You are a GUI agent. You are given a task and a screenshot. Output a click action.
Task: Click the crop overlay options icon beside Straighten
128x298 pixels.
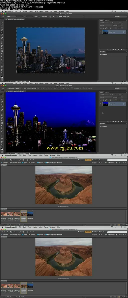point(50,16)
